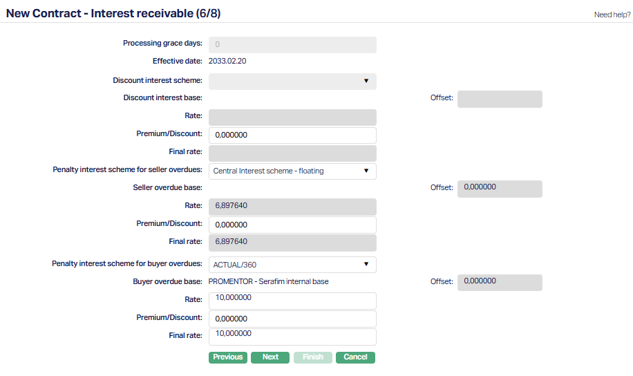Go back with the Previous button
The width and height of the screenshot is (633, 376).
pyautogui.click(x=228, y=357)
